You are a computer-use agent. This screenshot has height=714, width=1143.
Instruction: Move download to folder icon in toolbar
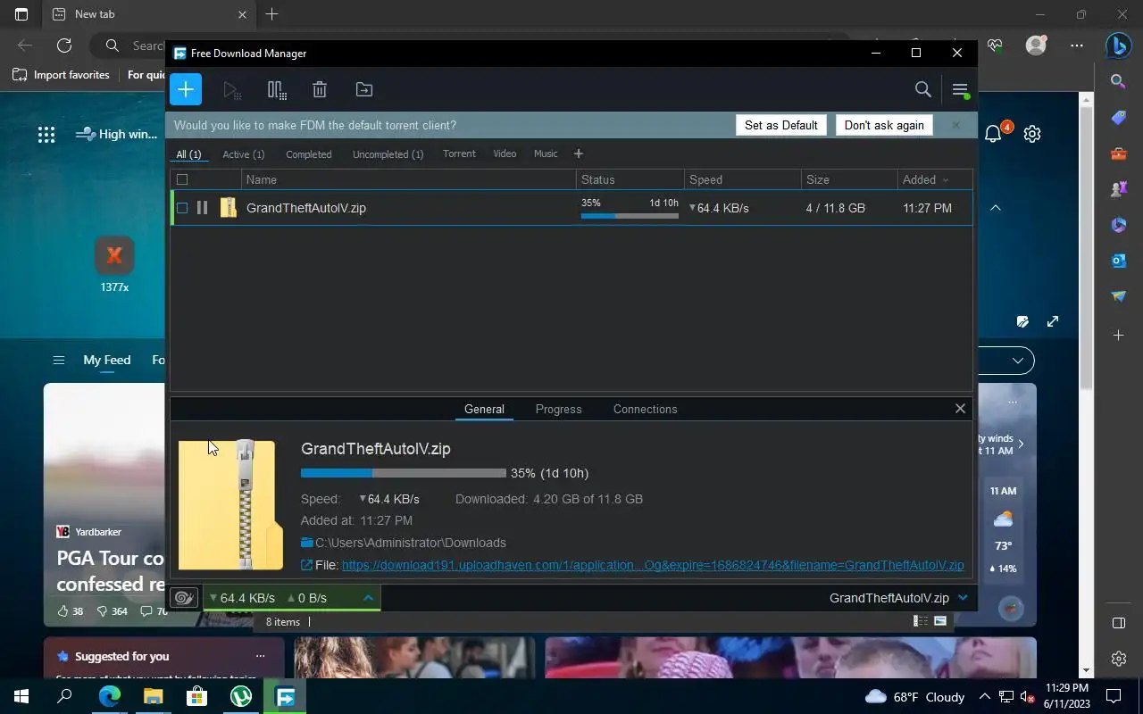click(x=364, y=89)
